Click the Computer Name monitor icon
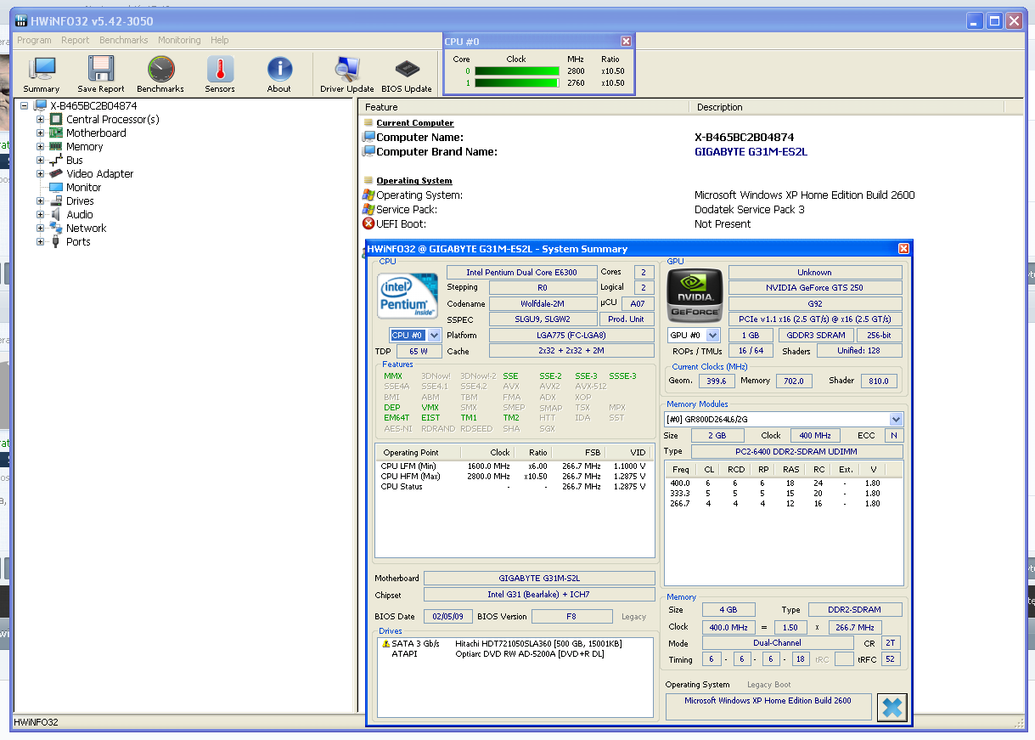The height and width of the screenshot is (740, 1035). pos(368,137)
